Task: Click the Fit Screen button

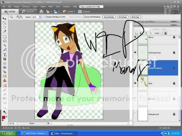Action: [x=123, y=17]
